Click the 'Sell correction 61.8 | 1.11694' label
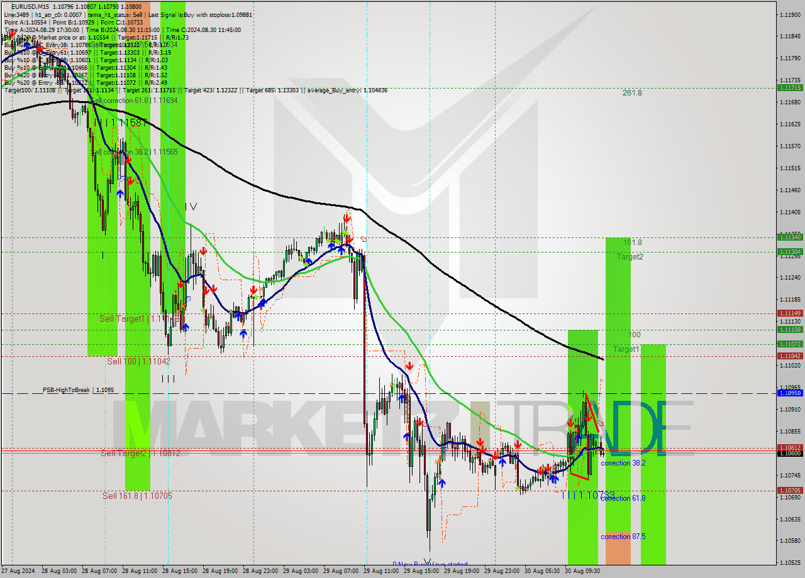805x578 pixels. pos(135,101)
